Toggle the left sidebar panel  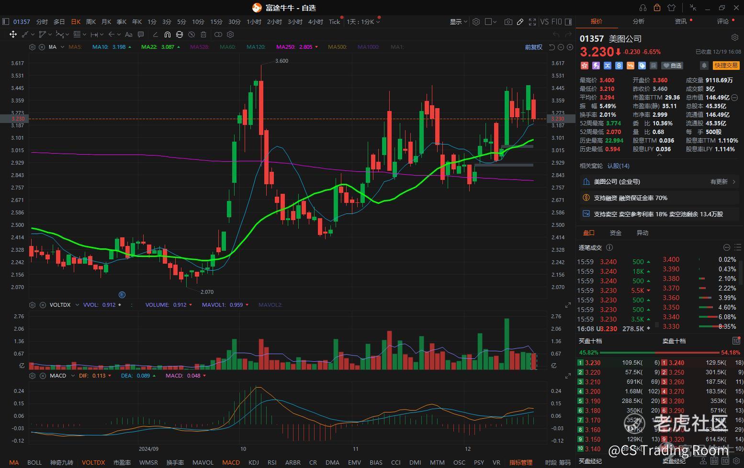[x=6, y=22]
